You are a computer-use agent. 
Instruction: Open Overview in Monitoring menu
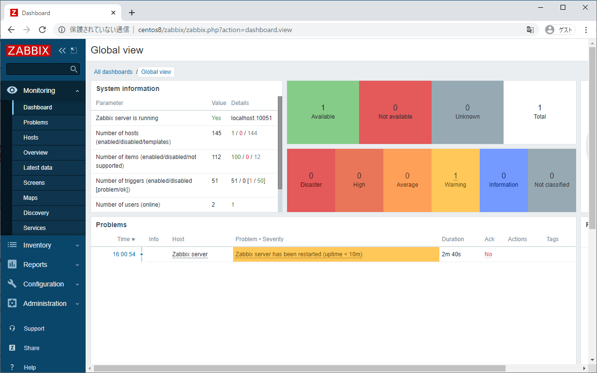pyautogui.click(x=49, y=153)
